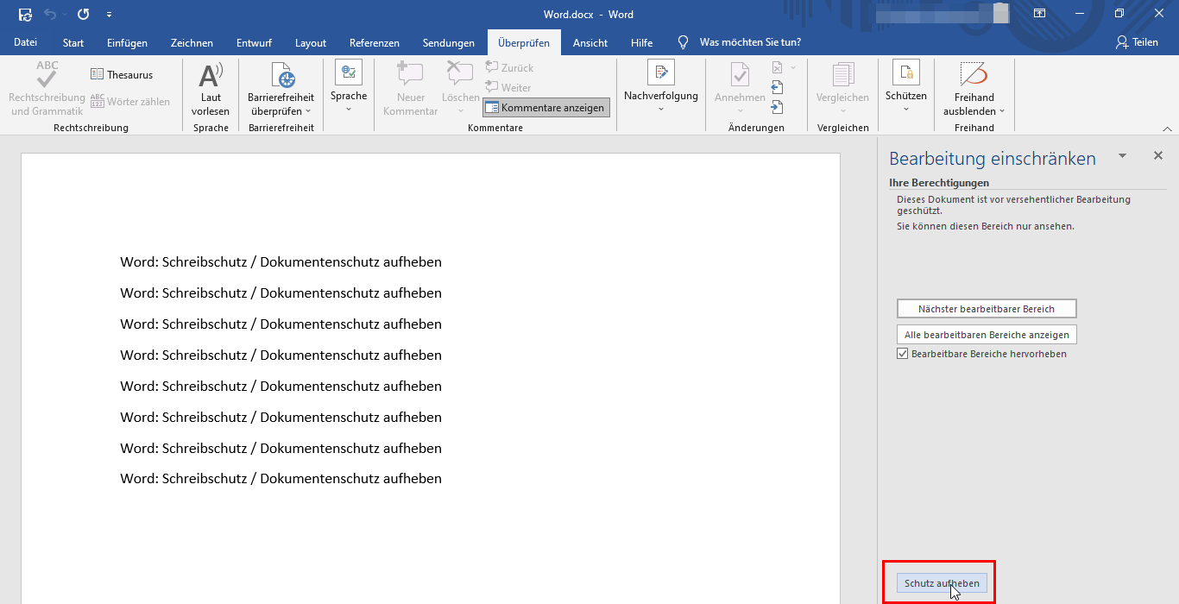Click the Löschen comment icon
The image size is (1179, 604).
(x=460, y=74)
